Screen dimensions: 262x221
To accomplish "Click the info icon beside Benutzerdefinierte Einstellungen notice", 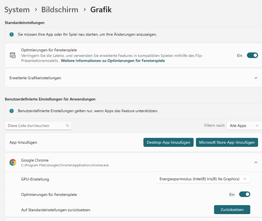I will tap(11, 111).
